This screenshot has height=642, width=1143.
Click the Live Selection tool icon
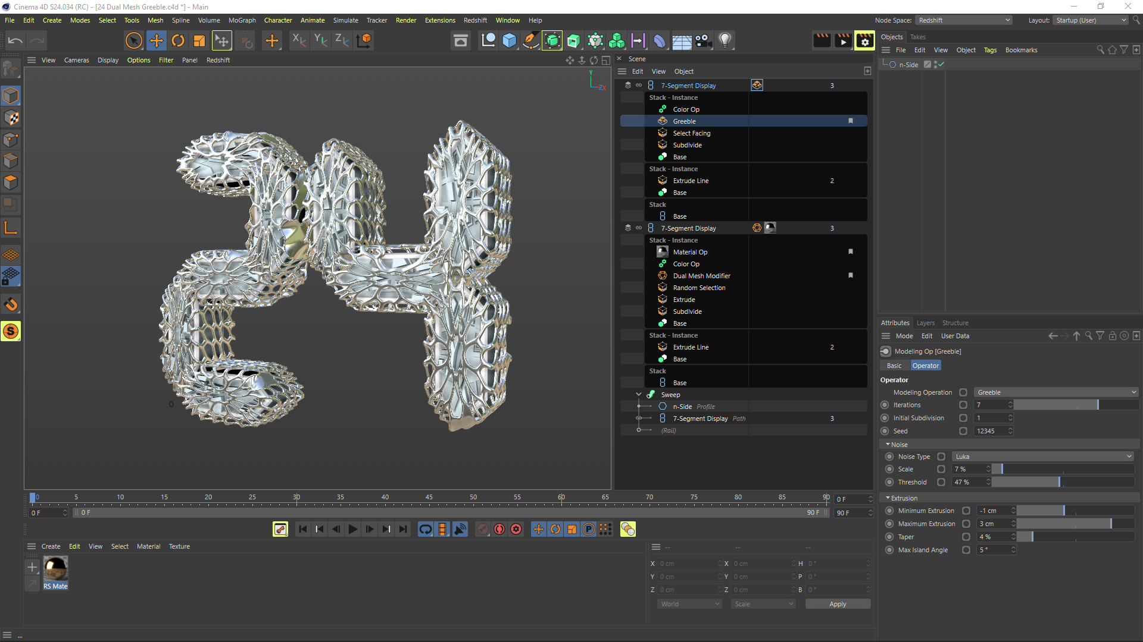pos(134,40)
